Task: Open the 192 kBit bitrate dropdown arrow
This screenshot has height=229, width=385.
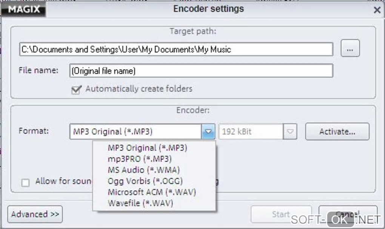Action: tap(290, 132)
